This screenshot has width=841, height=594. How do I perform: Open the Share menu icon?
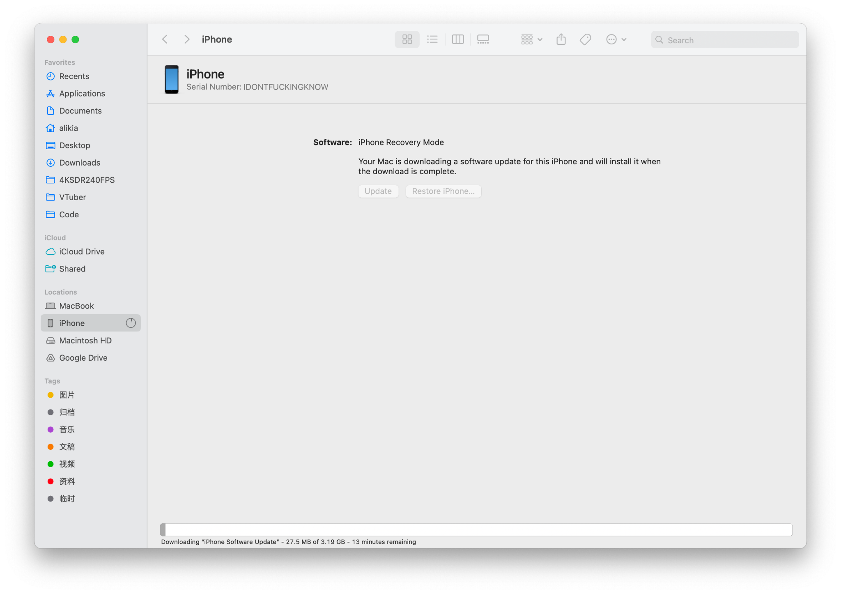[x=561, y=39]
